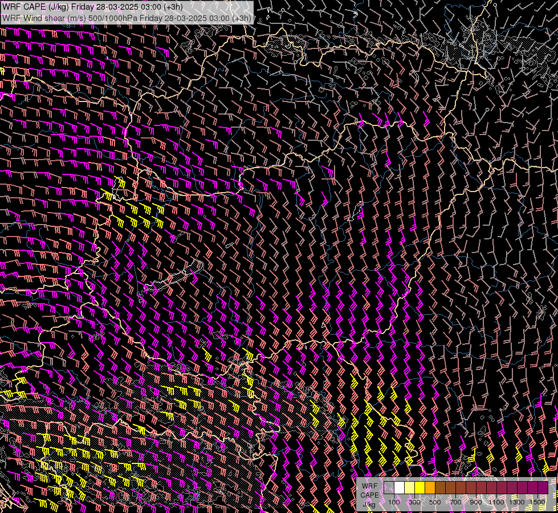Click the leftmost gray transparent legend swatch

tap(389, 487)
